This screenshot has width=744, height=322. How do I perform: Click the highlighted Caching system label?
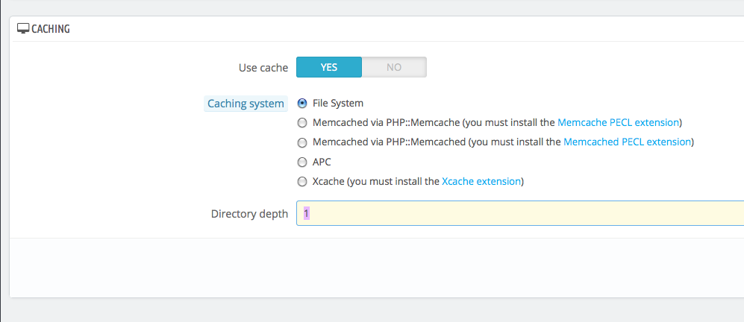pos(246,104)
